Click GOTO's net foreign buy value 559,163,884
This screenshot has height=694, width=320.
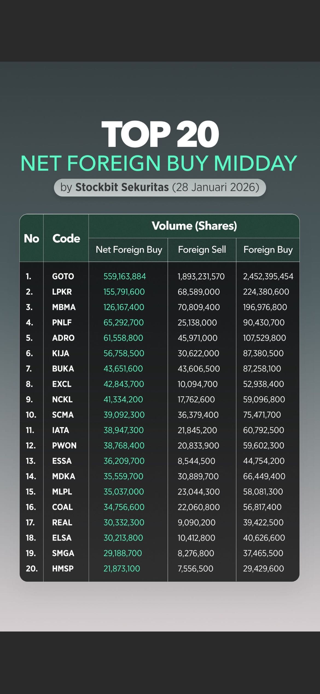125,276
